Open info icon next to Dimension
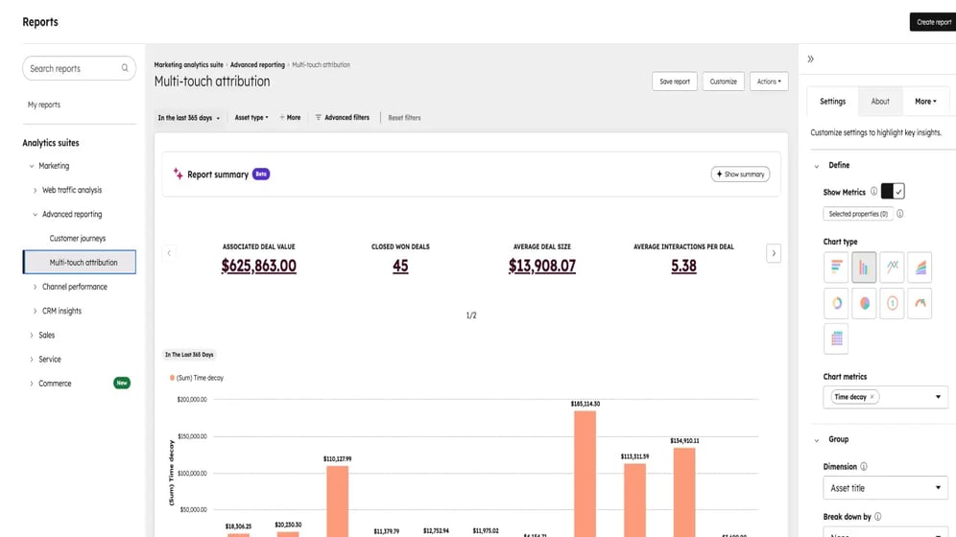956x537 pixels. (x=863, y=466)
